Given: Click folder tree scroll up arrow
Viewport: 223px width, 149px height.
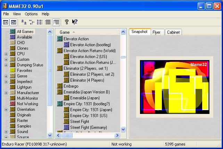Looking at the screenshot, I should (50, 32).
